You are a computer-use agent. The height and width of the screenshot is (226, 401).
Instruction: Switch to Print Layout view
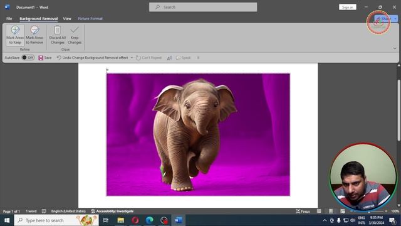click(x=331, y=211)
